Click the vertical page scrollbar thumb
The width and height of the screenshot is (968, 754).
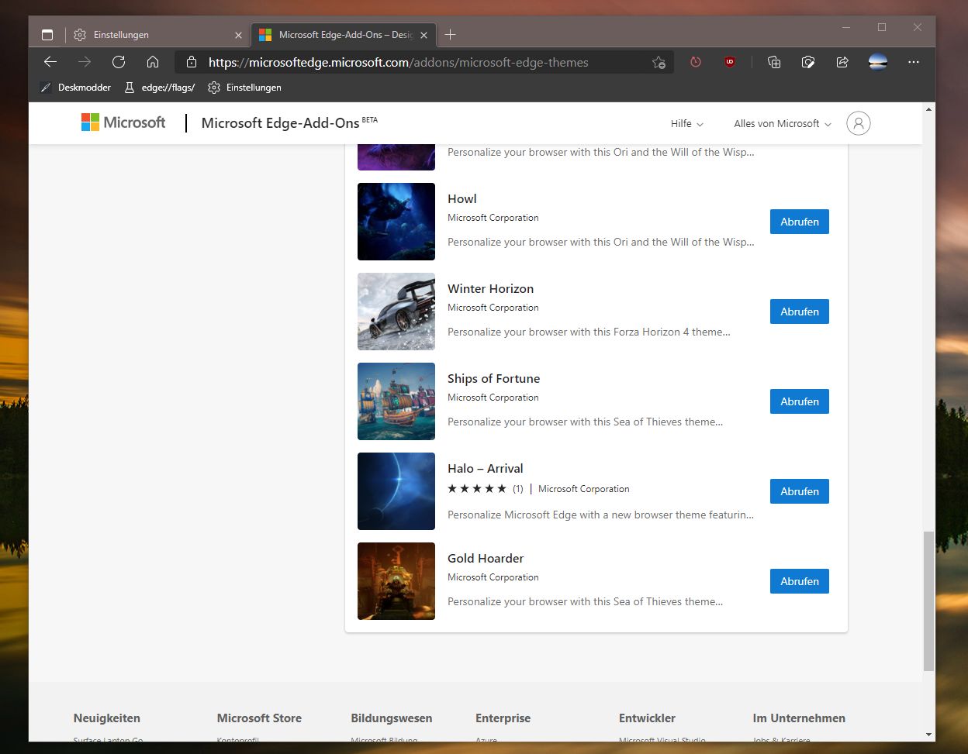pyautogui.click(x=929, y=601)
